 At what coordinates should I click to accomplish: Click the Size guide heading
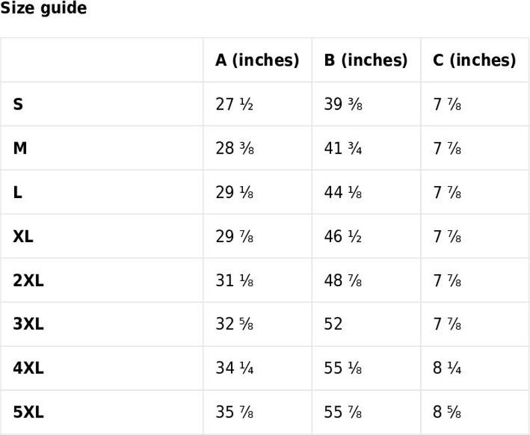pyautogui.click(x=43, y=8)
